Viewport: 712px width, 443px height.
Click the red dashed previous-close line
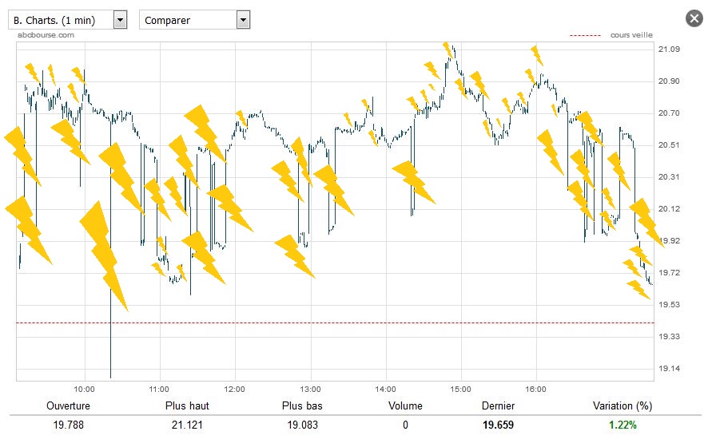point(335,322)
